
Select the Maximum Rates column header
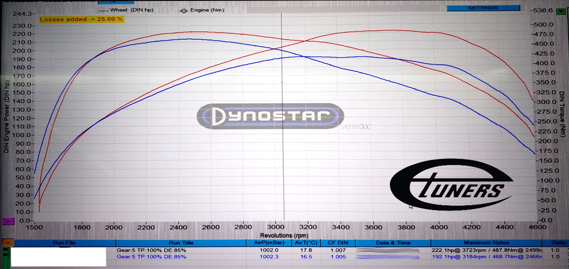point(486,243)
